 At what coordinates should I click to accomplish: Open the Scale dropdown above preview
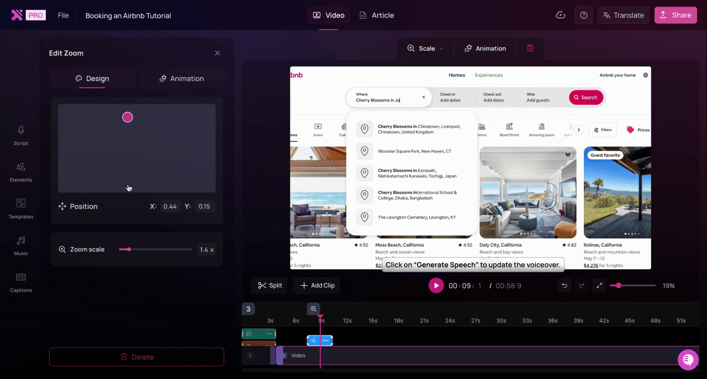[425, 49]
